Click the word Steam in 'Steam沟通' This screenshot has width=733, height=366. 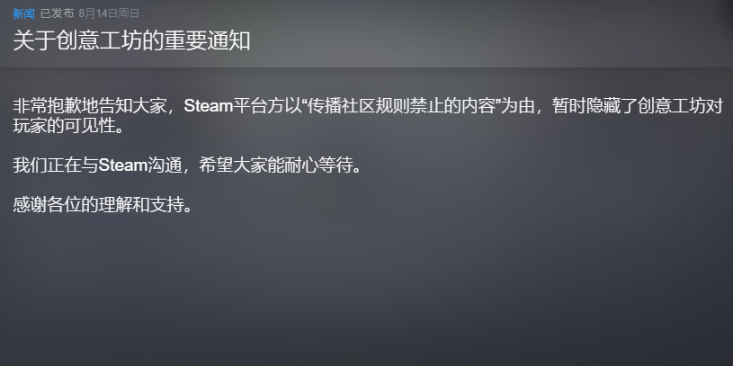[122, 165]
